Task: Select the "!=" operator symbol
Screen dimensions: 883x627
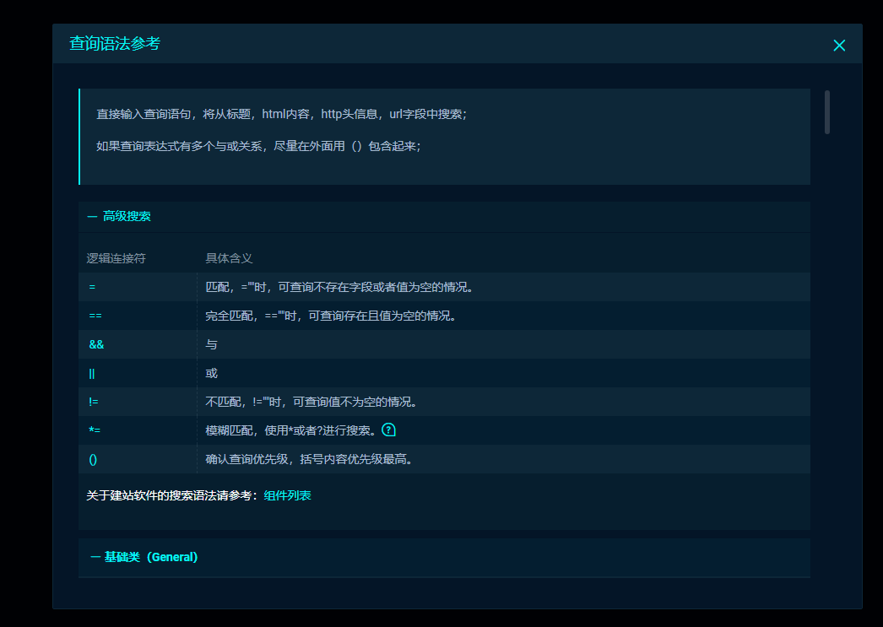Action: (x=93, y=402)
